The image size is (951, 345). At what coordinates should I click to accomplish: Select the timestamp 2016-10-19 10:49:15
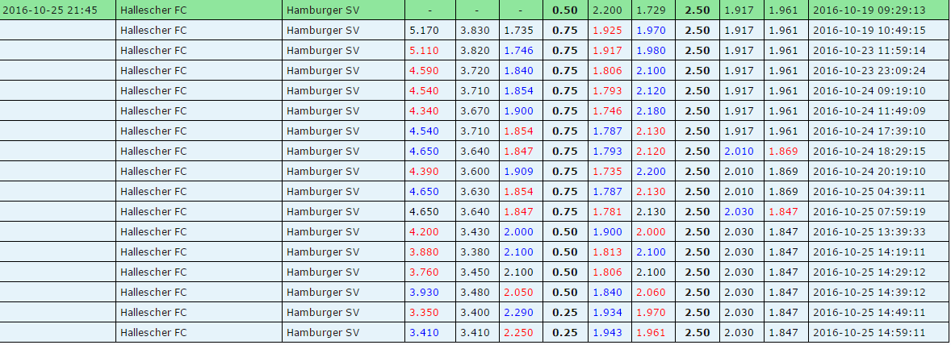pos(869,31)
